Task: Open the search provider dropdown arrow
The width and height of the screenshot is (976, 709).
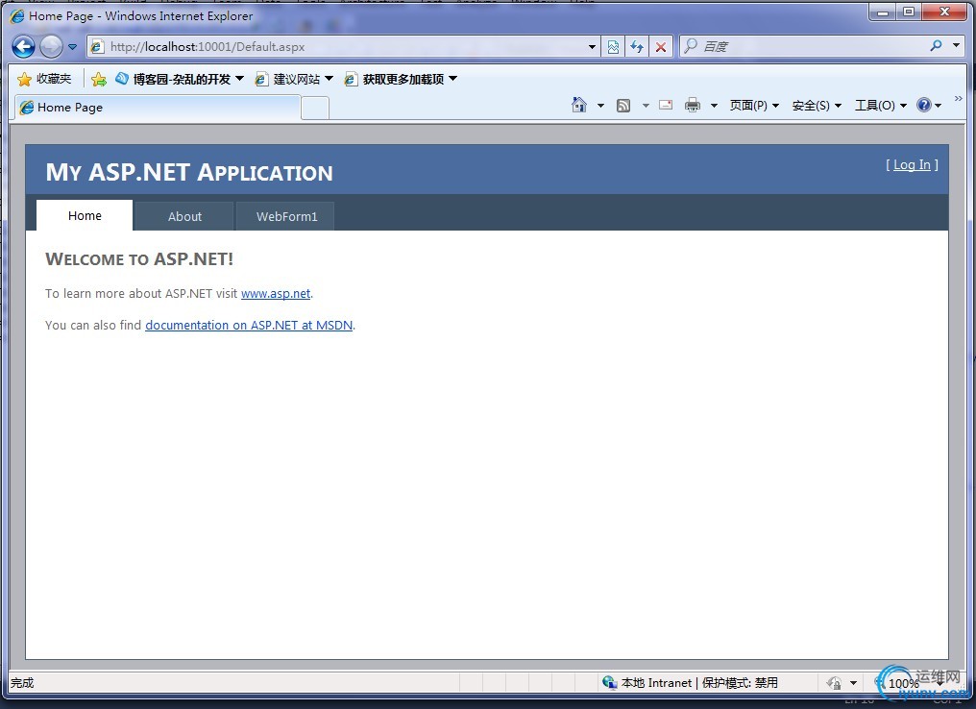Action: pos(956,46)
